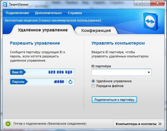
Task: Open the Подключение menu
Action: pyautogui.click(x=17, y=13)
